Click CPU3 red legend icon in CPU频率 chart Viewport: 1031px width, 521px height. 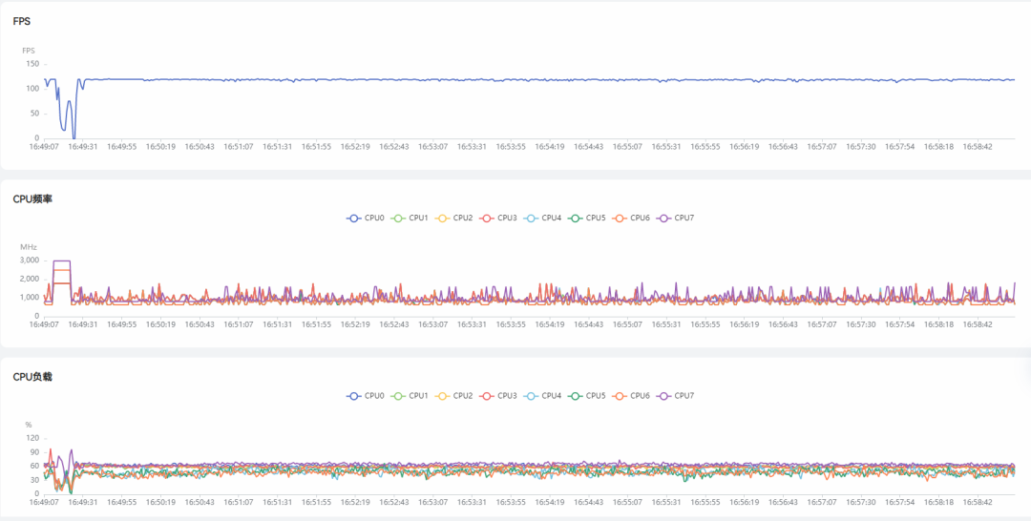point(487,219)
